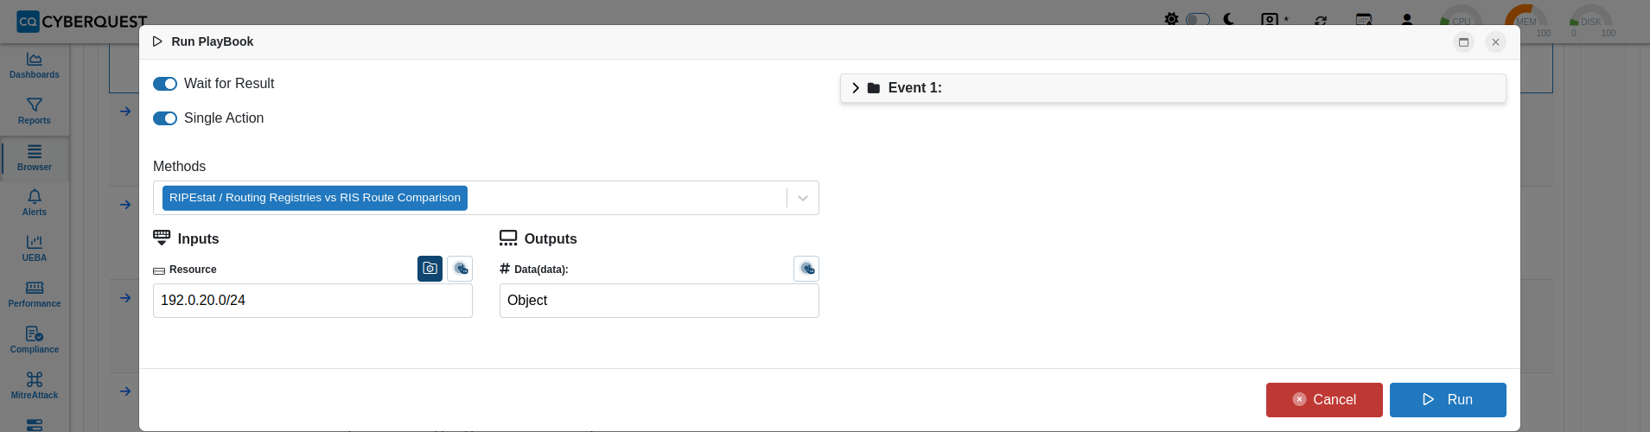The image size is (1650, 432).
Task: Click the red Cancel button
Action: point(1324,400)
